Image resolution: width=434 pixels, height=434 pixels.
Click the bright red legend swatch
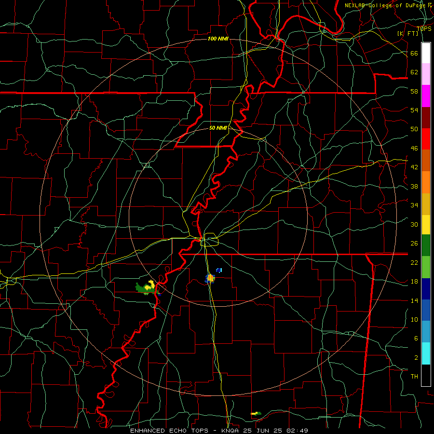tap(426, 139)
